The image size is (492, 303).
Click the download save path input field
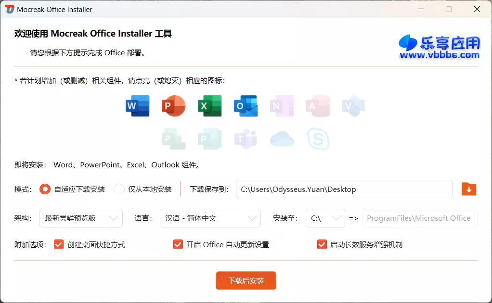(x=344, y=189)
